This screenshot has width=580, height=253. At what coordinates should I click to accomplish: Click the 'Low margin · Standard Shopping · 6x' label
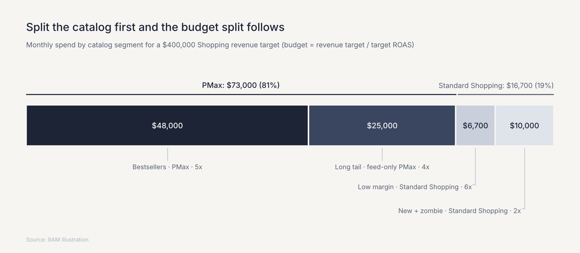pos(415,187)
